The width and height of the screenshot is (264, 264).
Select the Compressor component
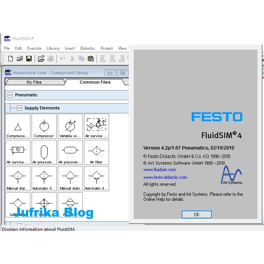pos(44,126)
